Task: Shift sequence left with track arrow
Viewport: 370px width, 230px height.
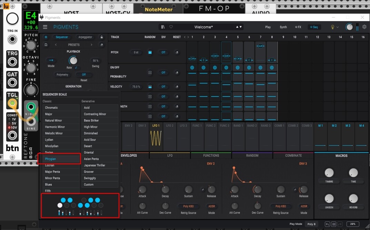Action: (185, 37)
